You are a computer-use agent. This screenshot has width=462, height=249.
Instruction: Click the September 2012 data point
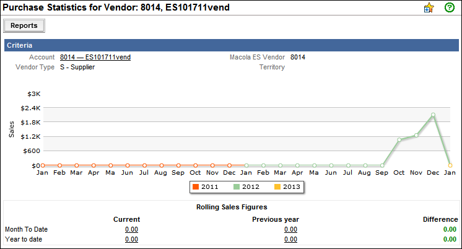click(x=382, y=165)
